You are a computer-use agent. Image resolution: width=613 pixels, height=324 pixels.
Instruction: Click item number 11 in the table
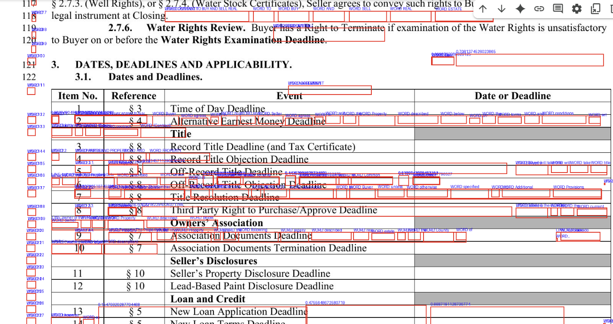(78, 274)
